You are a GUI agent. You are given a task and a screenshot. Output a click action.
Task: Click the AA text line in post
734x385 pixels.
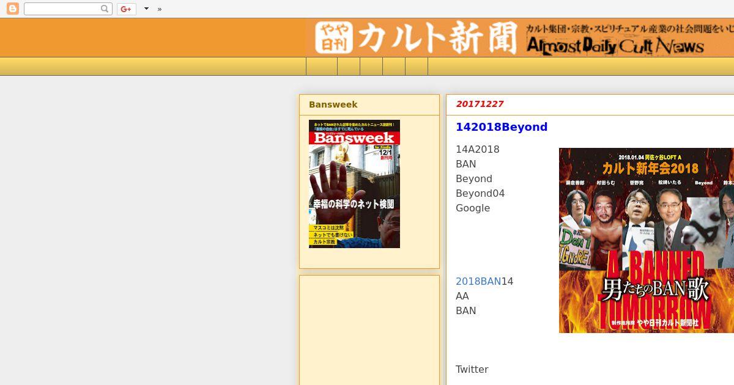pyautogui.click(x=462, y=296)
